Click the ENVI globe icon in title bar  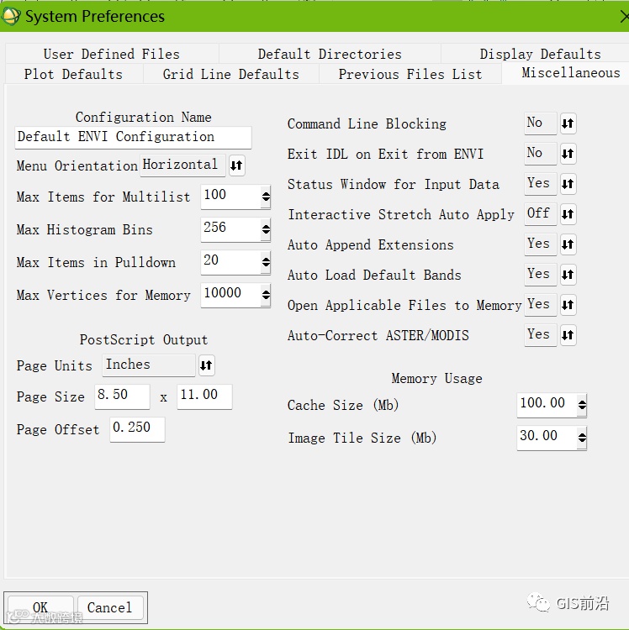pyautogui.click(x=10, y=16)
